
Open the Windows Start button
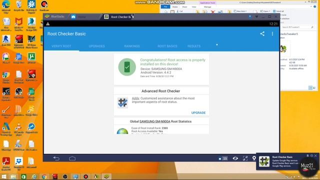tap(3, 176)
